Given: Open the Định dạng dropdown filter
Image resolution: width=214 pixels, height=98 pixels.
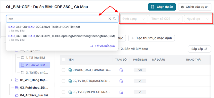Looking at the screenshot, I should 133,19.
